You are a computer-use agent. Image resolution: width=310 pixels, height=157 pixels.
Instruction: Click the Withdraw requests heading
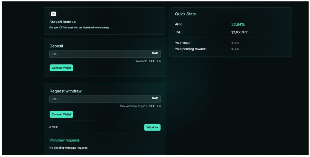click(x=64, y=140)
